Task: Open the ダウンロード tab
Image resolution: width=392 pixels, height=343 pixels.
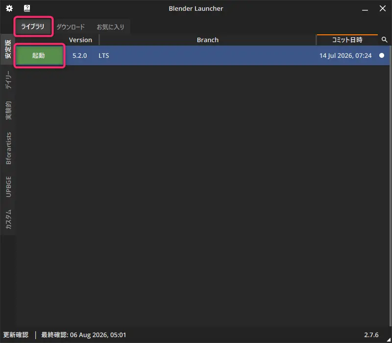Action: pos(71,27)
